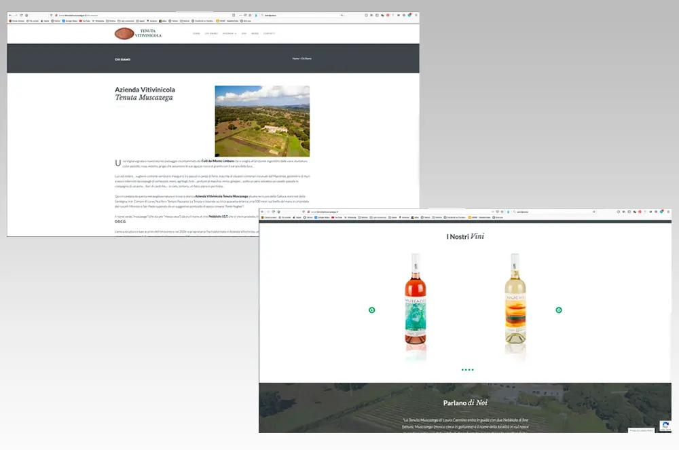Reload the page in I Nostri Vini browser window
The width and height of the screenshot is (679, 450).
[273, 212]
